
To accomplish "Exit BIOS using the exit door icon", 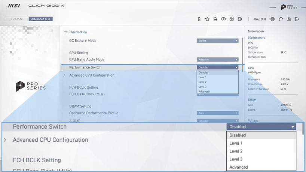I will point(297,19).
